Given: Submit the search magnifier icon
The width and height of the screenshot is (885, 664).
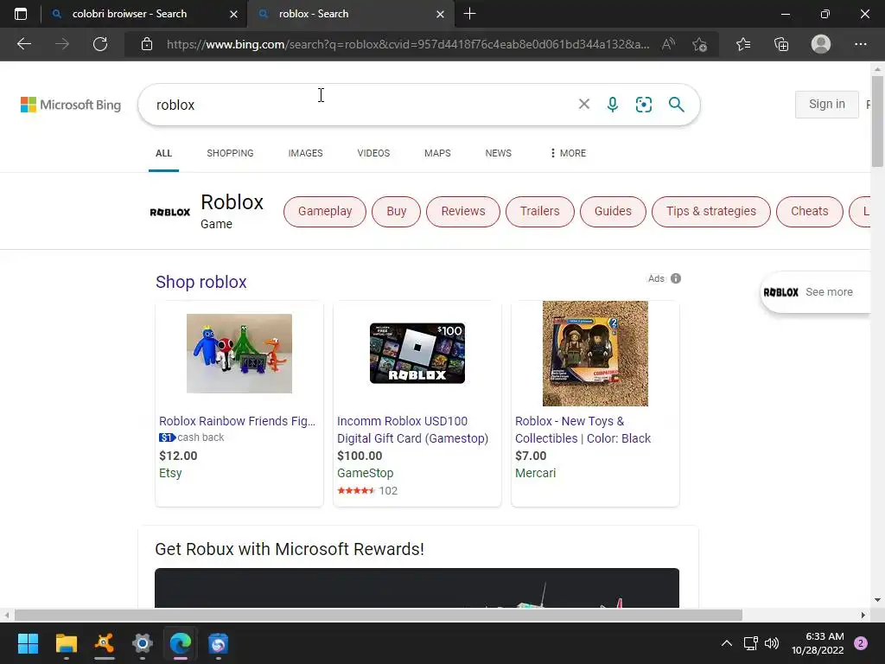Looking at the screenshot, I should click(676, 104).
